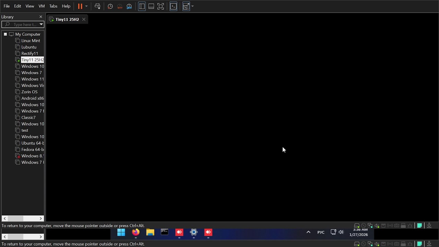Revert the VM to its previous snapshot
Image resolution: width=439 pixels, height=247 pixels.
120,6
